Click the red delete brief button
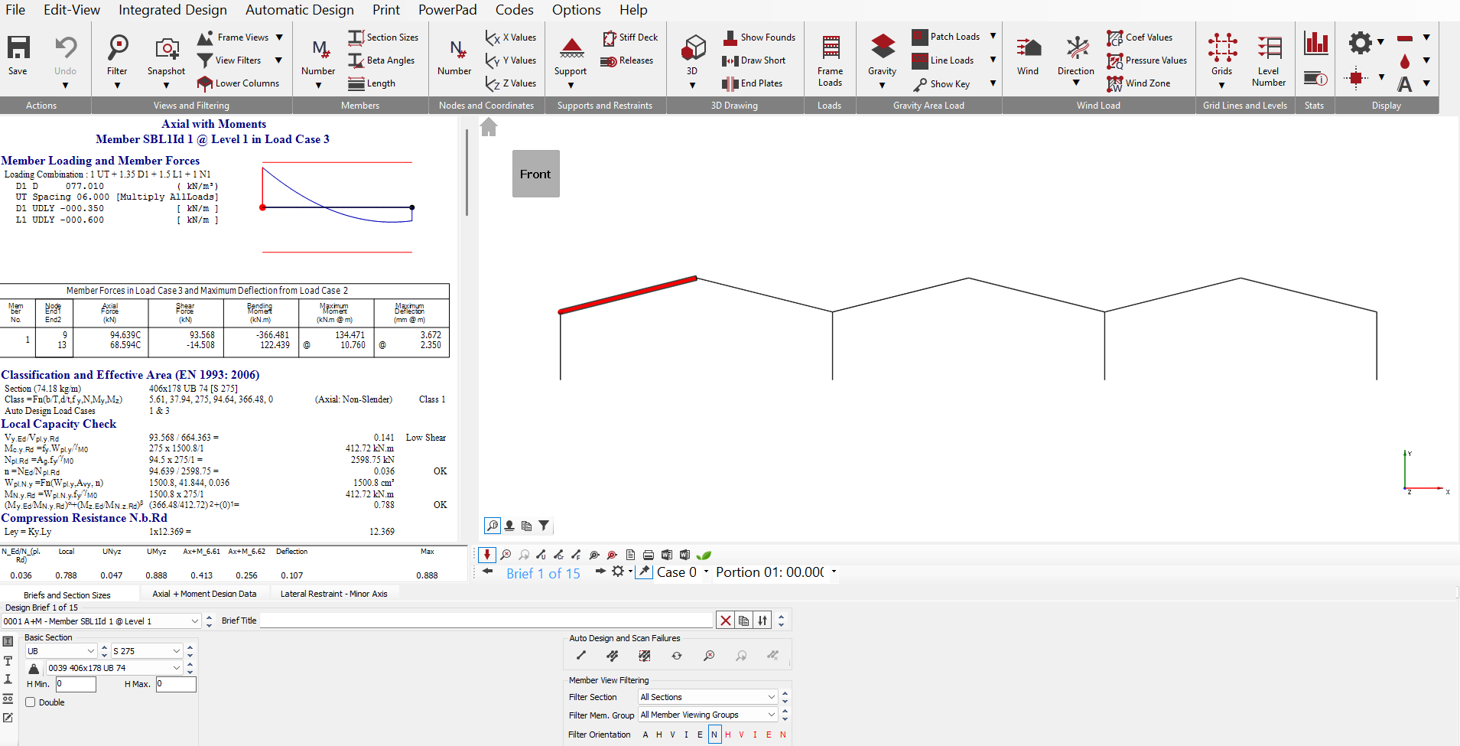This screenshot has width=1460, height=746. point(725,621)
